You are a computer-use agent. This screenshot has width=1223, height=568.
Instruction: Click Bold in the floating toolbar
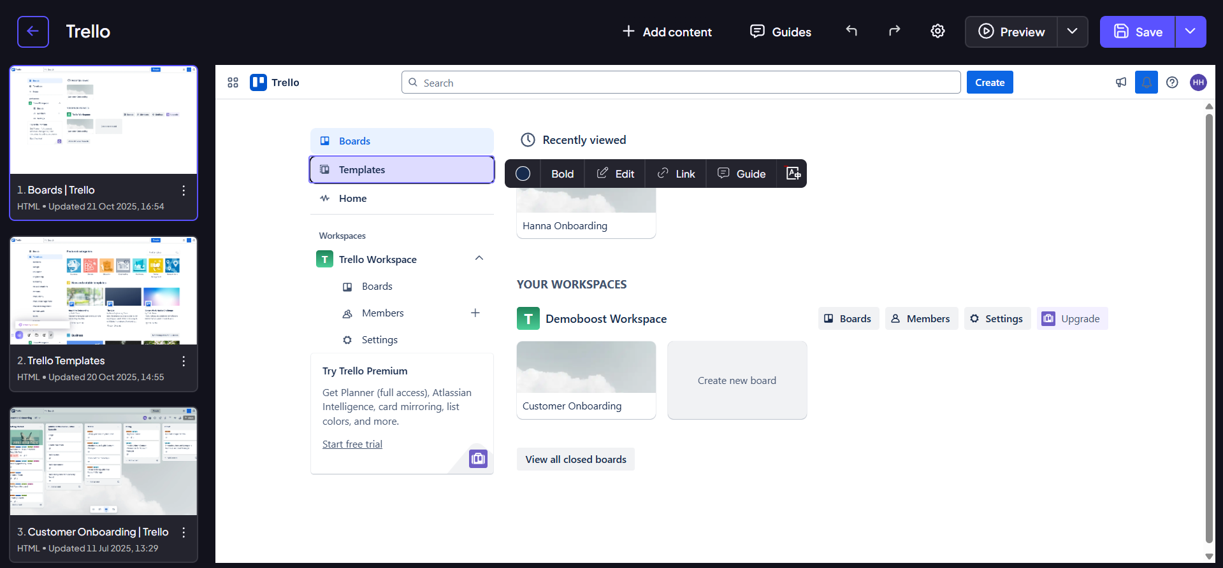click(x=562, y=173)
